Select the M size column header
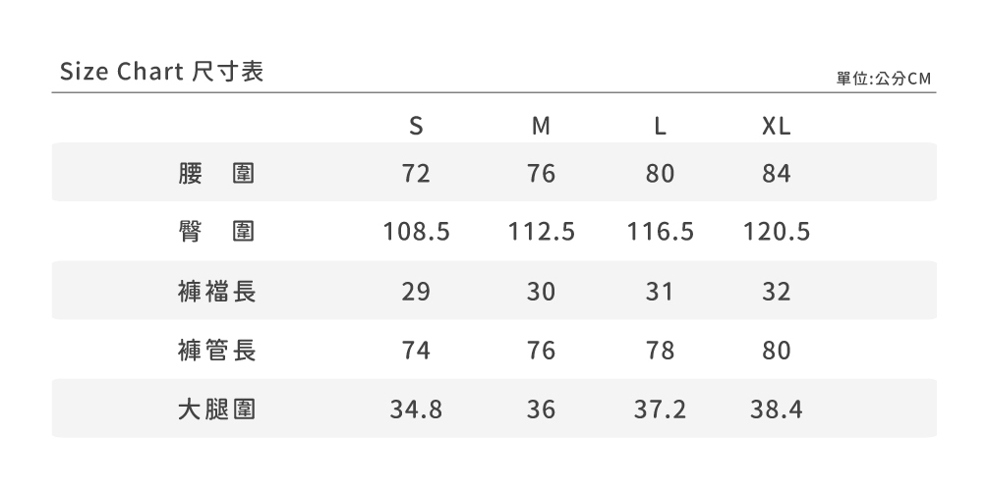This screenshot has height=491, width=988. tap(541, 127)
